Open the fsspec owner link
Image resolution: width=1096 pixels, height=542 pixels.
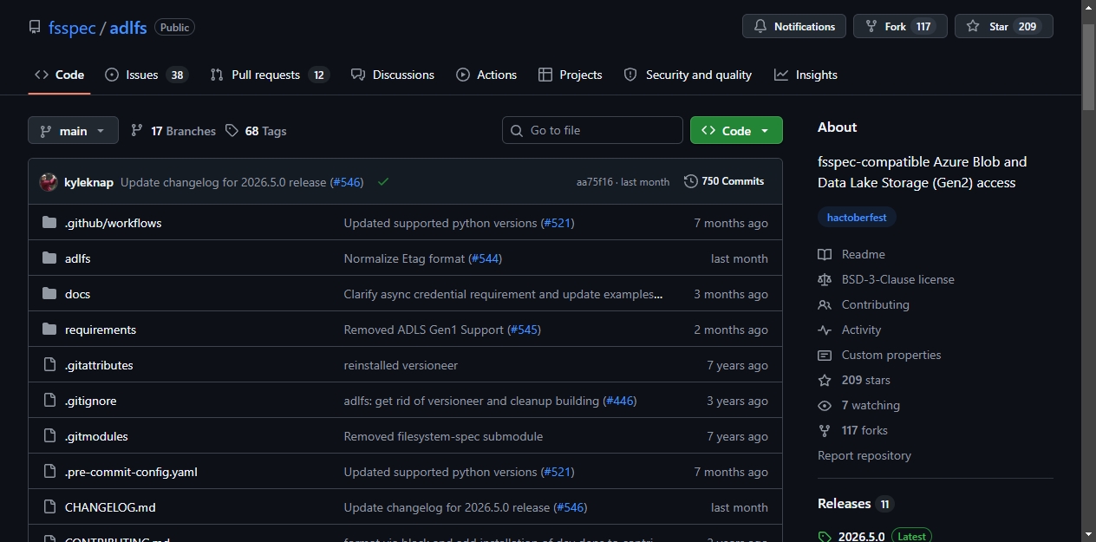click(73, 27)
